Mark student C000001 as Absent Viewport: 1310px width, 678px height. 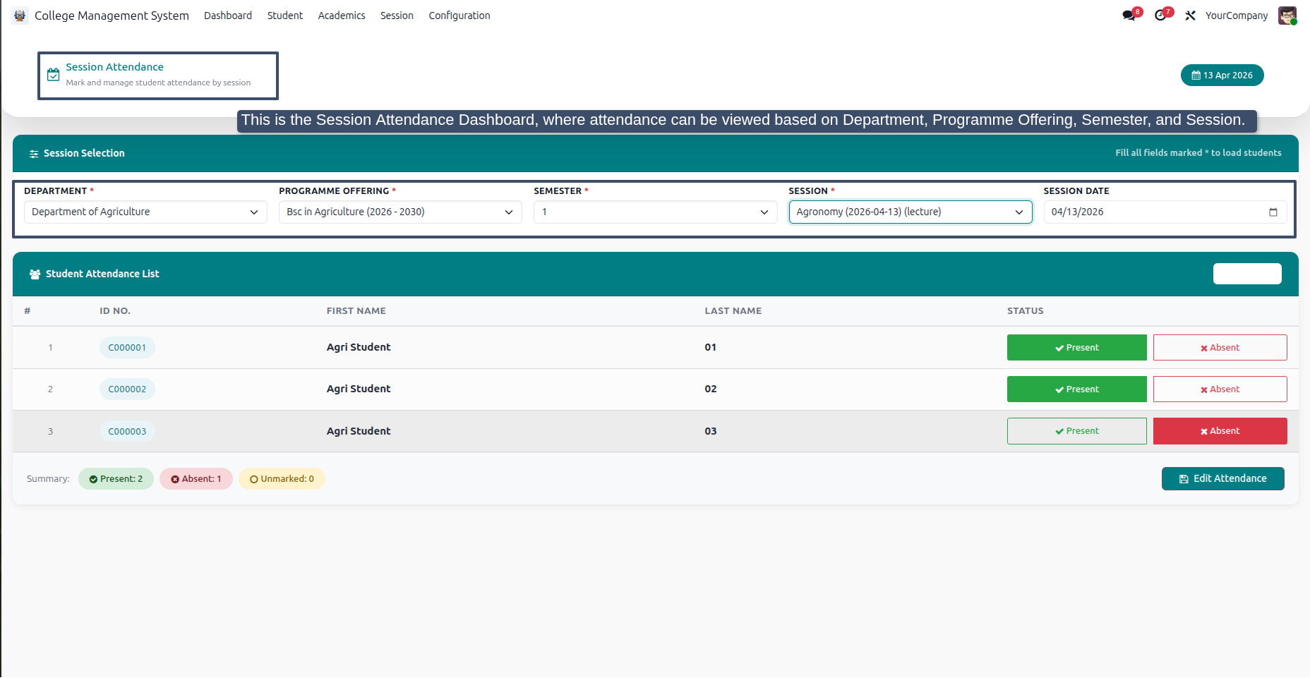(1220, 348)
